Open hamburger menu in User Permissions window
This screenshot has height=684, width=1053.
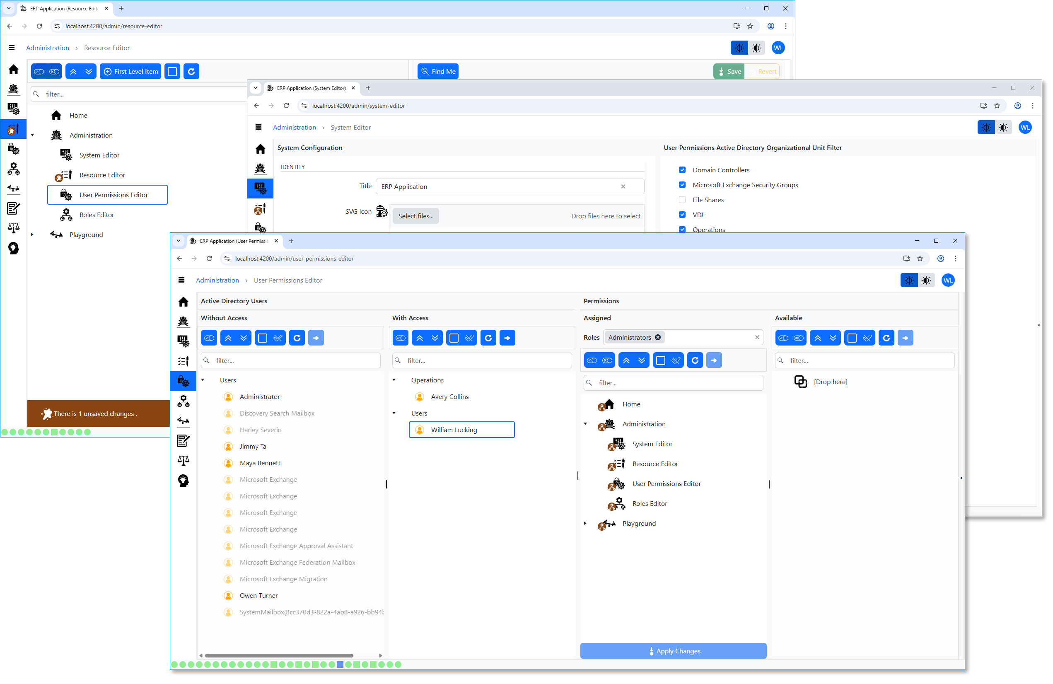tap(181, 280)
